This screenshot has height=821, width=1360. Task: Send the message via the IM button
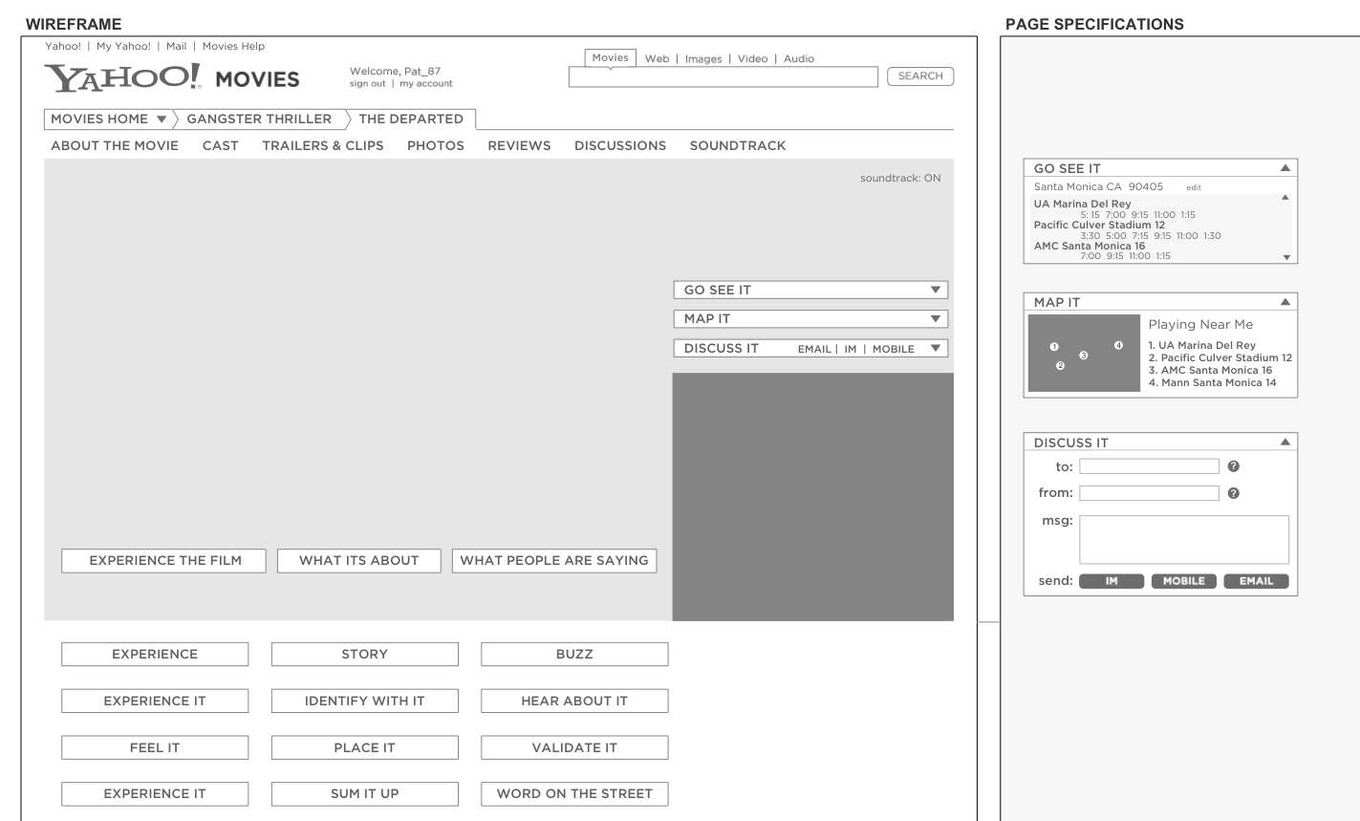pyautogui.click(x=1112, y=581)
